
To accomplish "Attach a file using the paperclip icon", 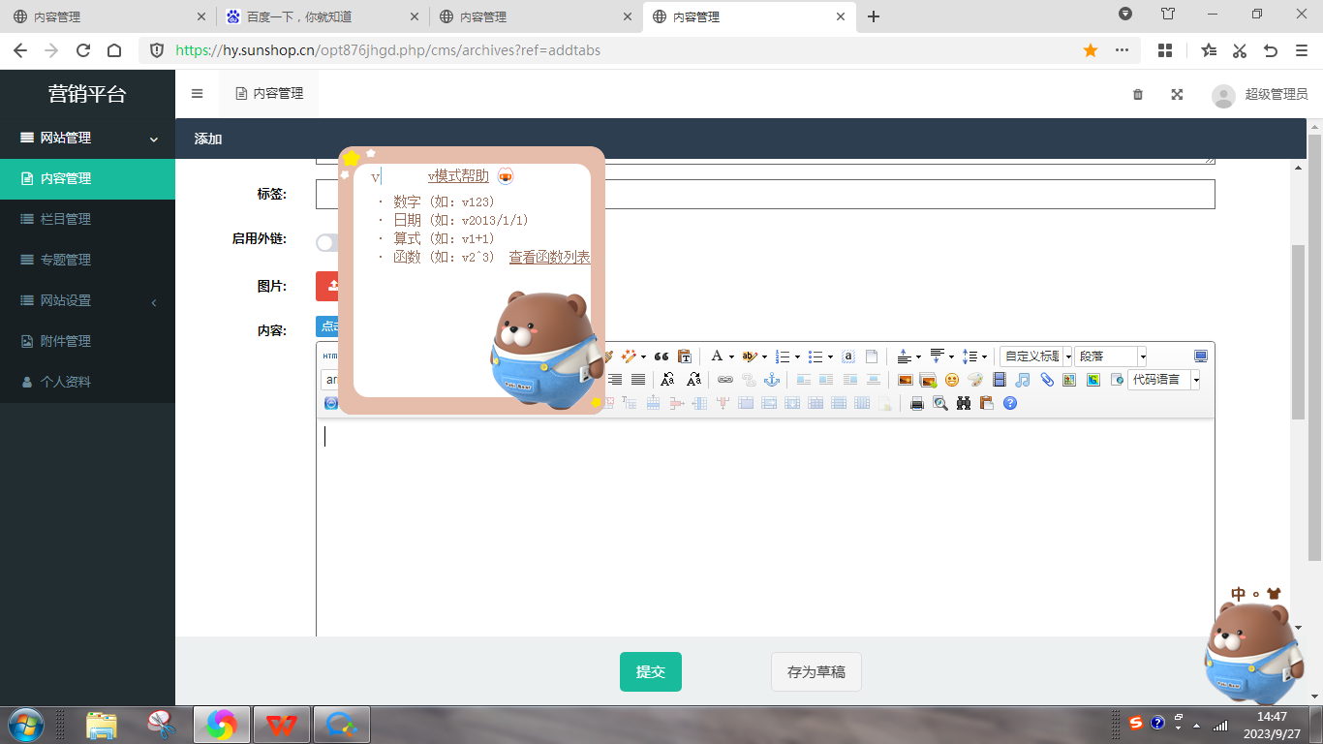I will coord(1046,379).
